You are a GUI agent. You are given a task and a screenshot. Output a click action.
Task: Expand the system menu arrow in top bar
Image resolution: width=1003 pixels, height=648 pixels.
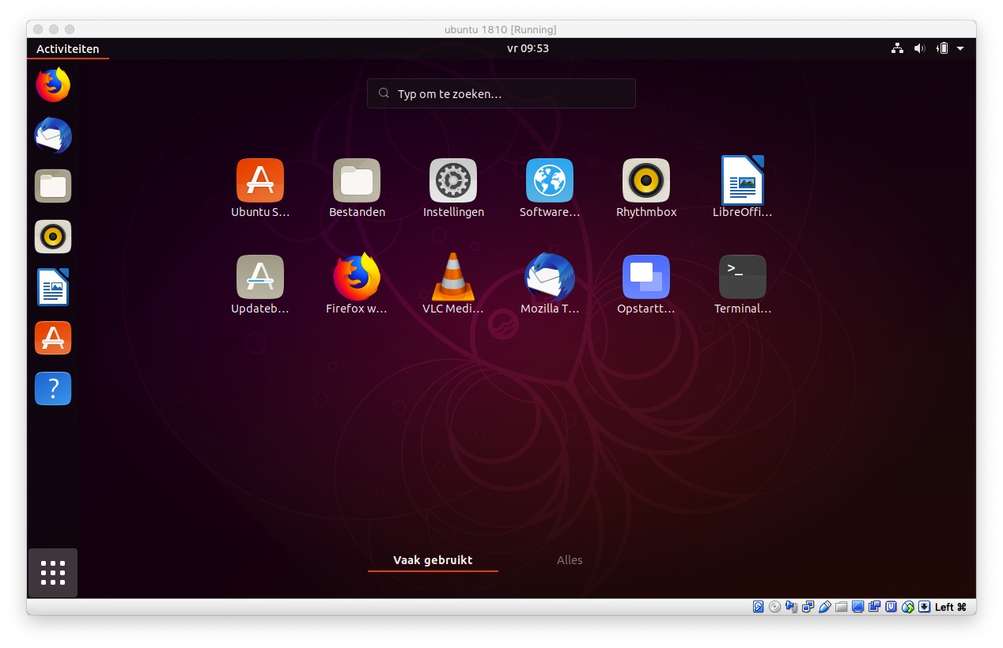click(960, 48)
